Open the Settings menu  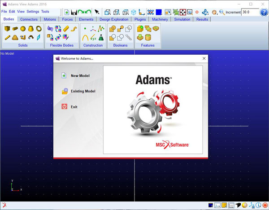33,12
